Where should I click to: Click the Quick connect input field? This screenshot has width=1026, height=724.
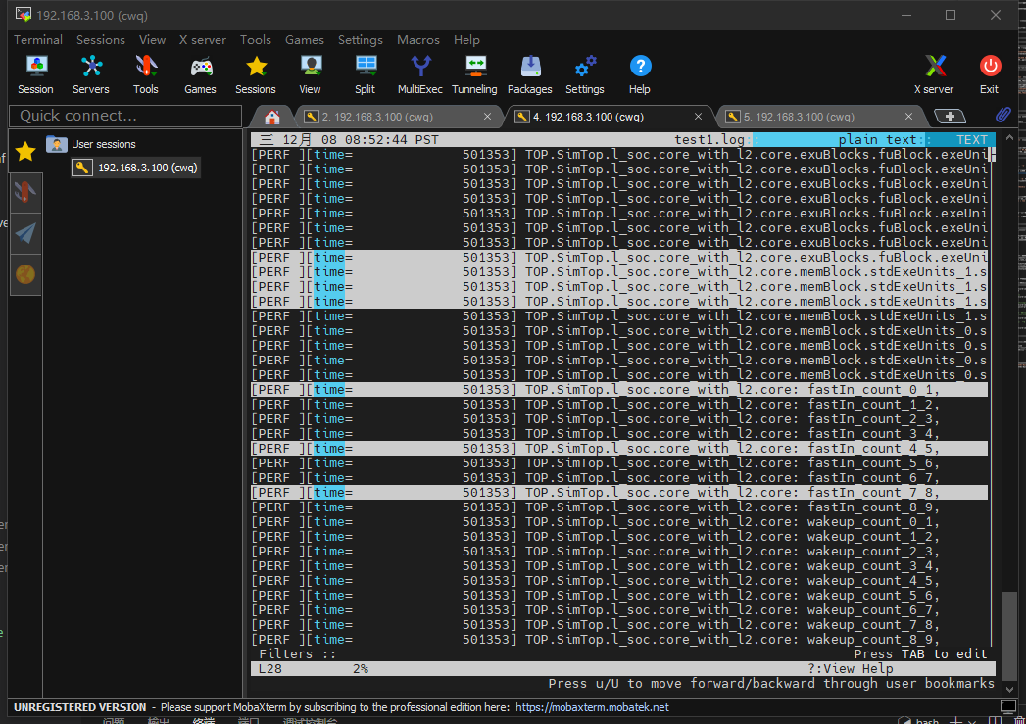click(125, 116)
